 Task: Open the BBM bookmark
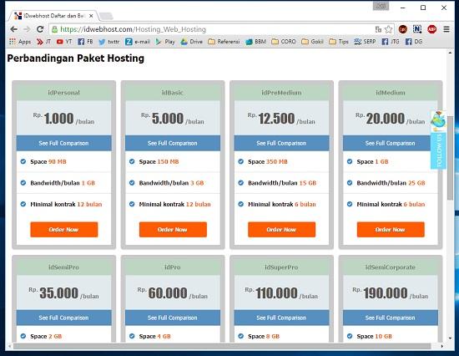click(x=256, y=42)
